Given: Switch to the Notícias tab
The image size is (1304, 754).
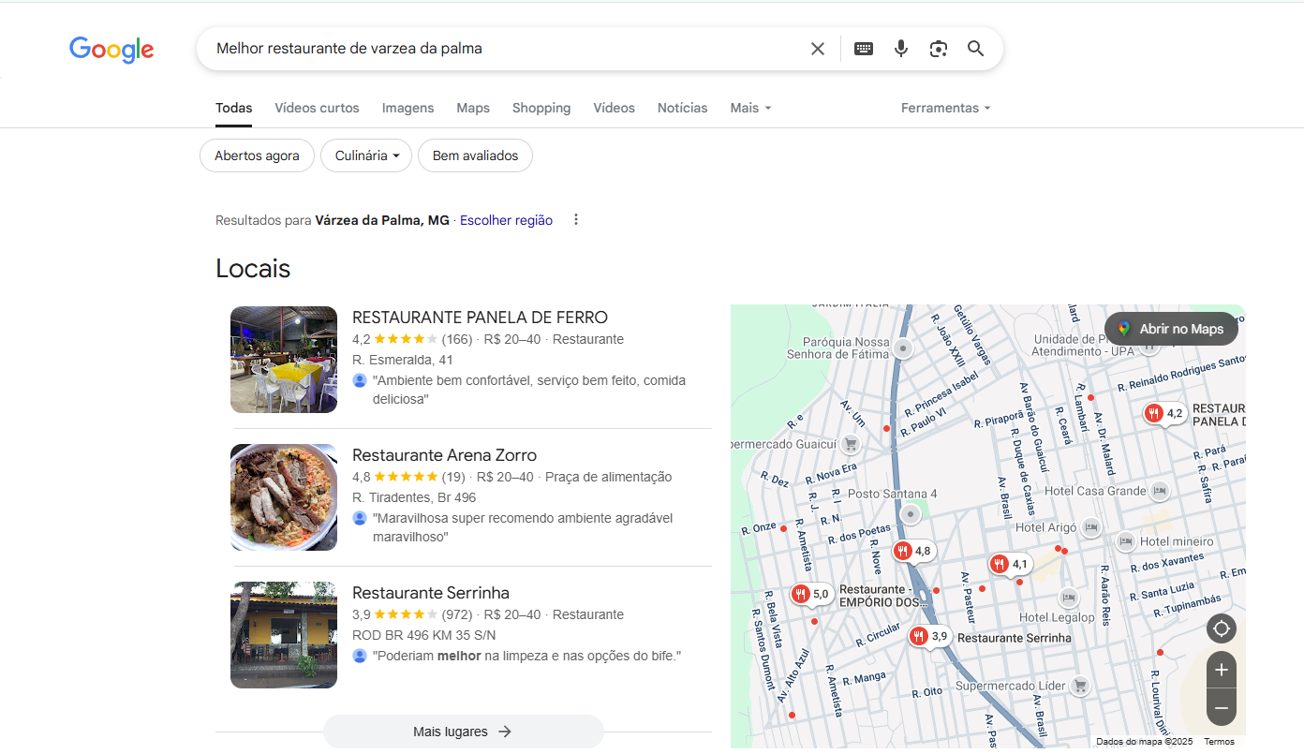Looking at the screenshot, I should [682, 108].
